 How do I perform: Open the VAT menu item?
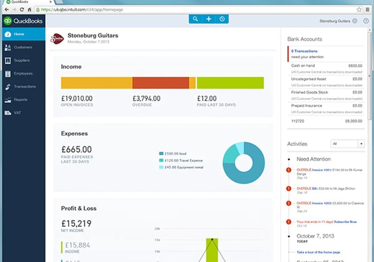click(x=24, y=112)
